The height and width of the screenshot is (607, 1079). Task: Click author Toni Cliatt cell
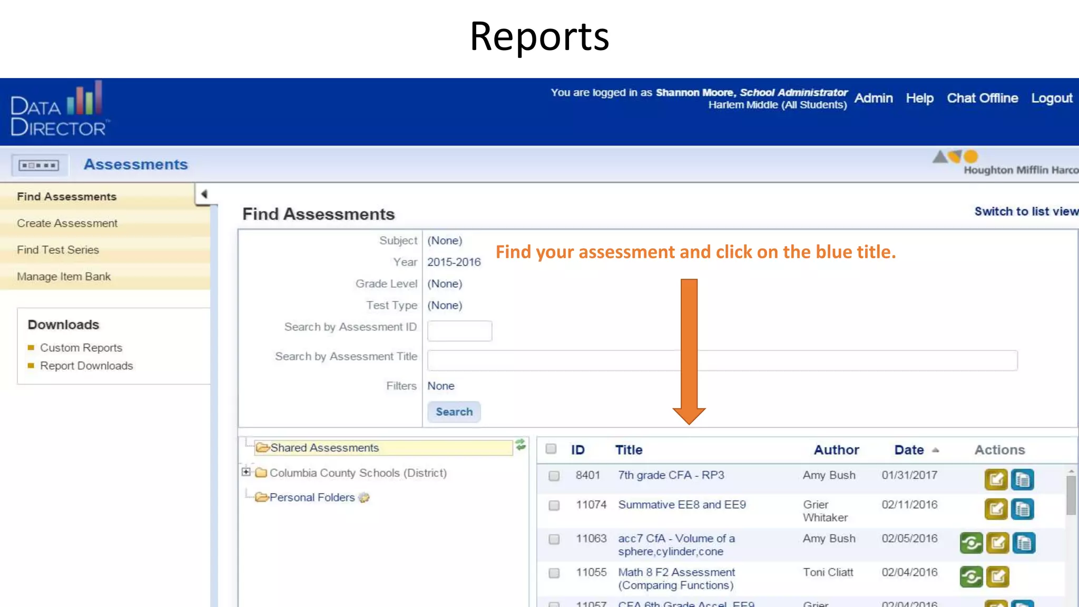coord(828,572)
